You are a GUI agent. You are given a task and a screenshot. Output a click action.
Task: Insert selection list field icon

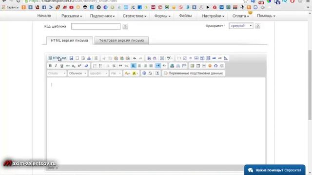[x=208, y=58]
